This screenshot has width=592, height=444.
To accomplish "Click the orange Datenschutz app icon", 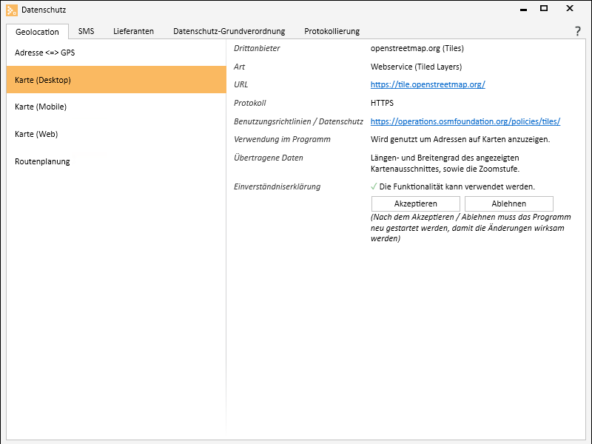I will (x=12, y=10).
